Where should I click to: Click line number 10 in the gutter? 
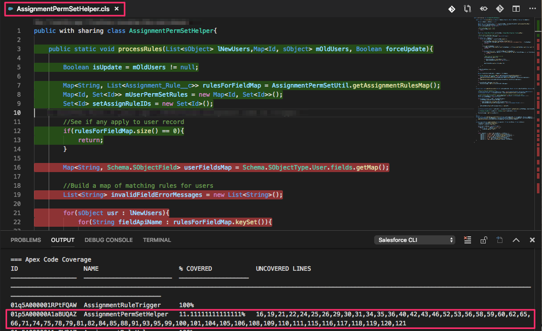[x=17, y=112]
